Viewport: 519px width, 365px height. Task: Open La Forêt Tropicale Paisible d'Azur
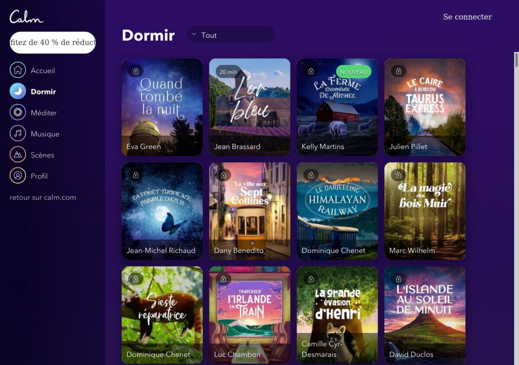point(162,211)
